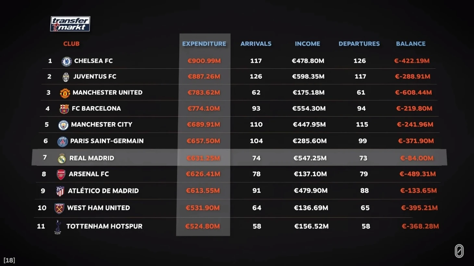
Task: Click the Manchester United crest icon
Action: tap(65, 93)
